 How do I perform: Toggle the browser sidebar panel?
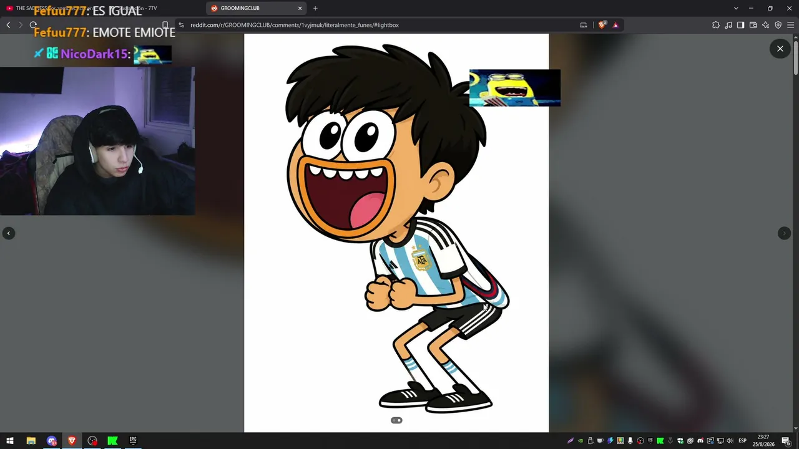click(x=740, y=25)
